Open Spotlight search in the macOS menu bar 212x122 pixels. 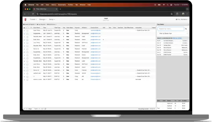[167, 5]
